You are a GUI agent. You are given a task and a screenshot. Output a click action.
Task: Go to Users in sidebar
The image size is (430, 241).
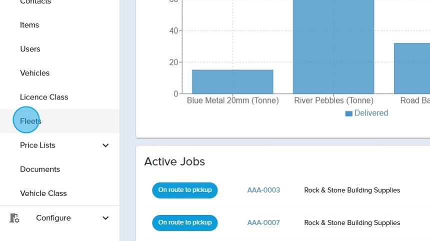[30, 49]
